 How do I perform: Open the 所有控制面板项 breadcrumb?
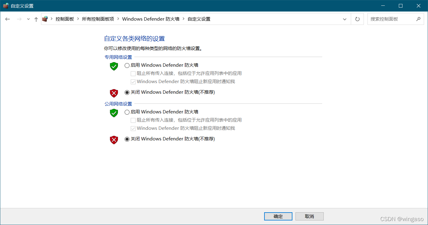tap(98, 19)
